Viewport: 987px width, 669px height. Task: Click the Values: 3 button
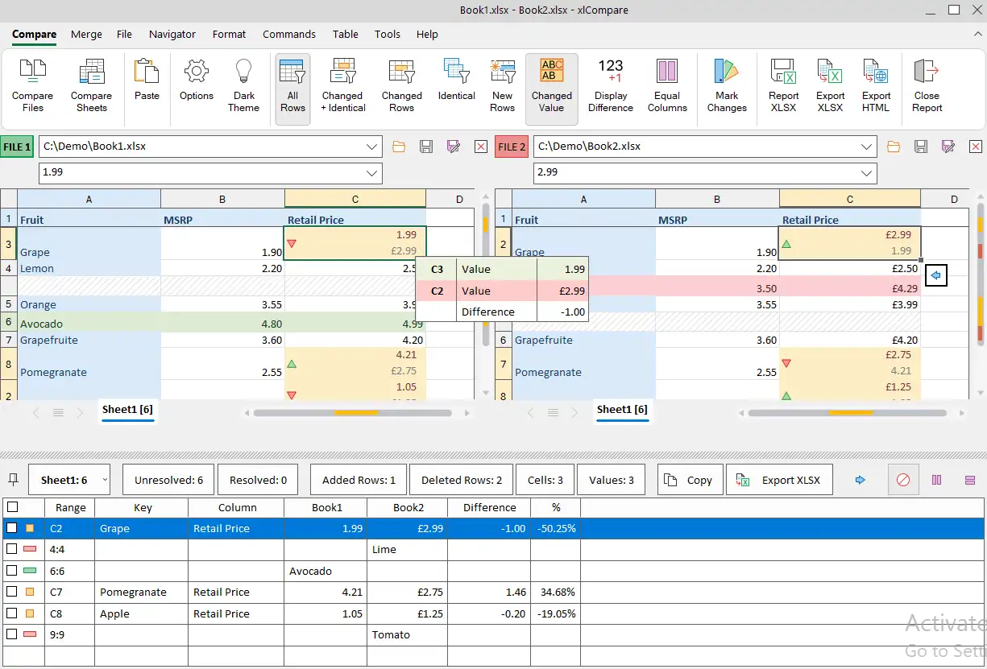[612, 480]
